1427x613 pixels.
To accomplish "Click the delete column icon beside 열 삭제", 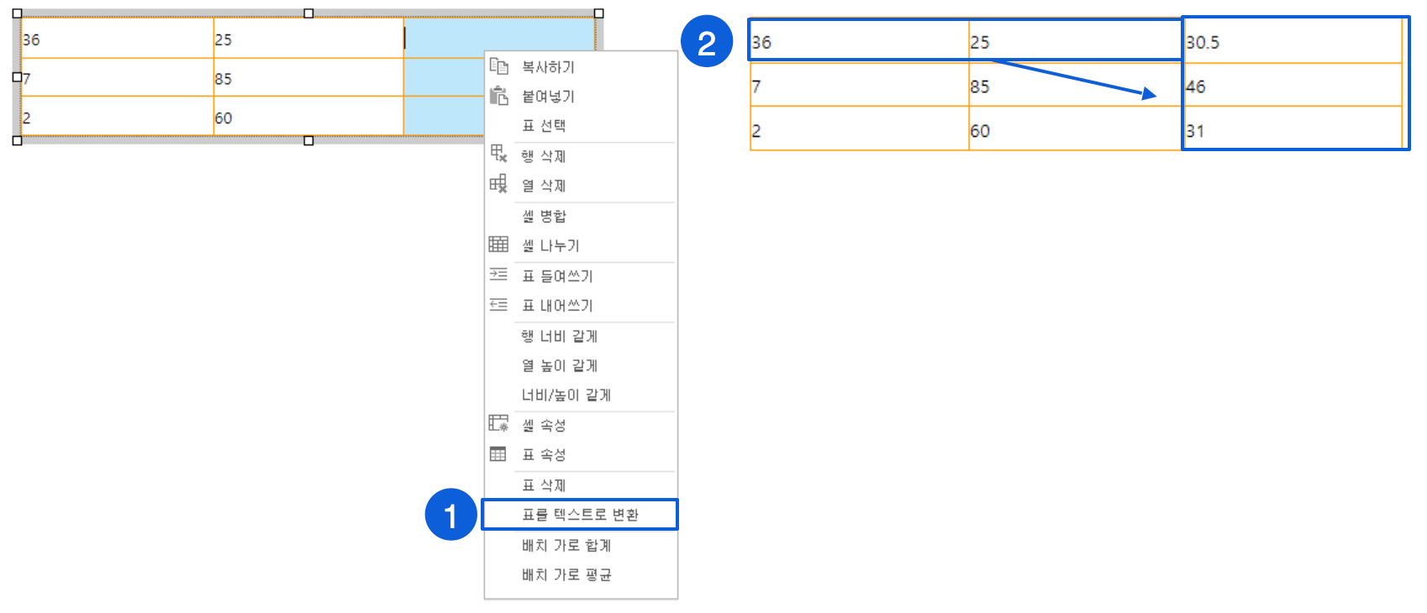I will pyautogui.click(x=498, y=184).
